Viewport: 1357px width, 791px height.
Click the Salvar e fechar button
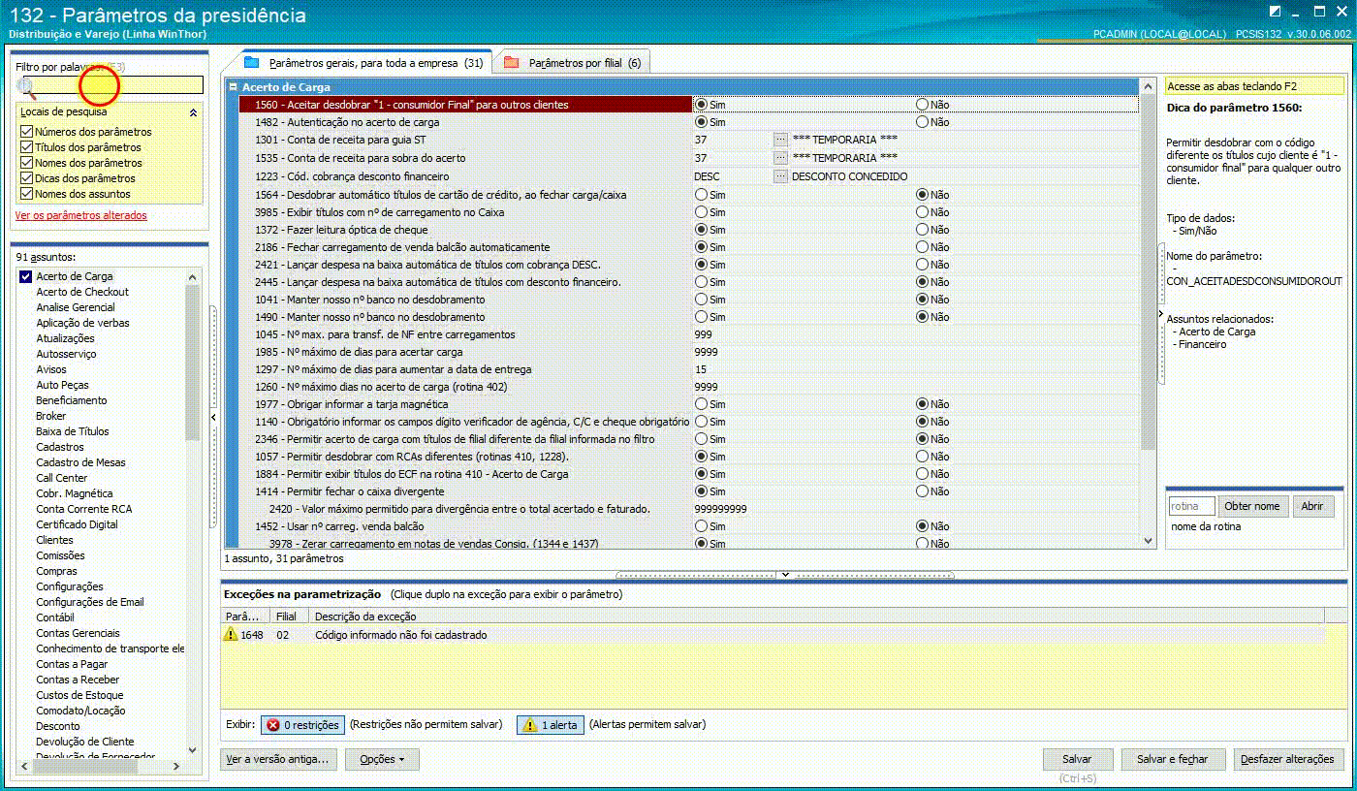[x=1173, y=759]
